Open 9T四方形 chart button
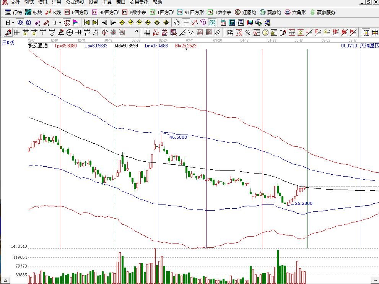 tap(190, 12)
